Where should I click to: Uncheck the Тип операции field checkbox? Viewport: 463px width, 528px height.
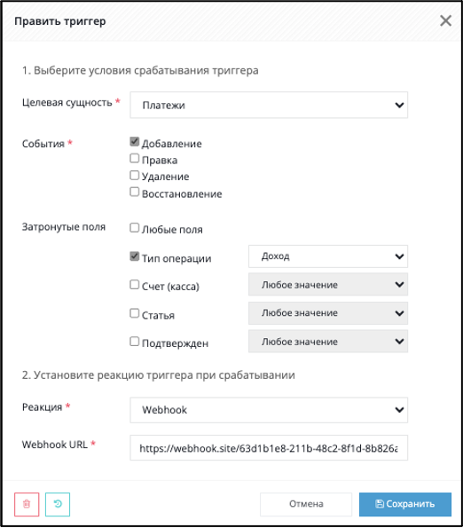[x=134, y=256]
